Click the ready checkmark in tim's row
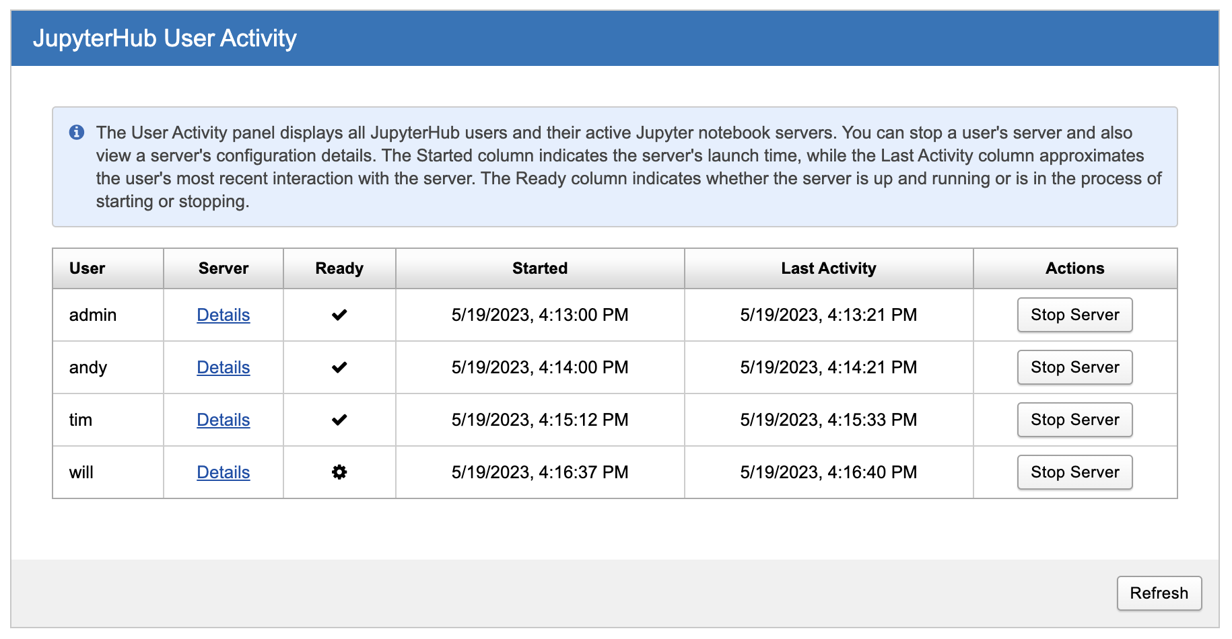 339,420
